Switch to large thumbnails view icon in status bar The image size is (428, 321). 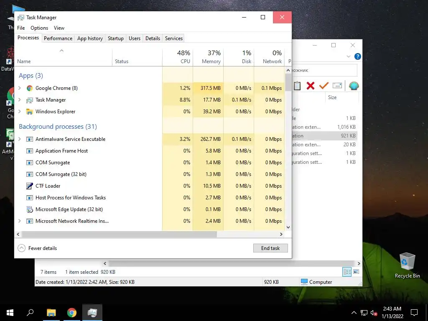[356, 272]
